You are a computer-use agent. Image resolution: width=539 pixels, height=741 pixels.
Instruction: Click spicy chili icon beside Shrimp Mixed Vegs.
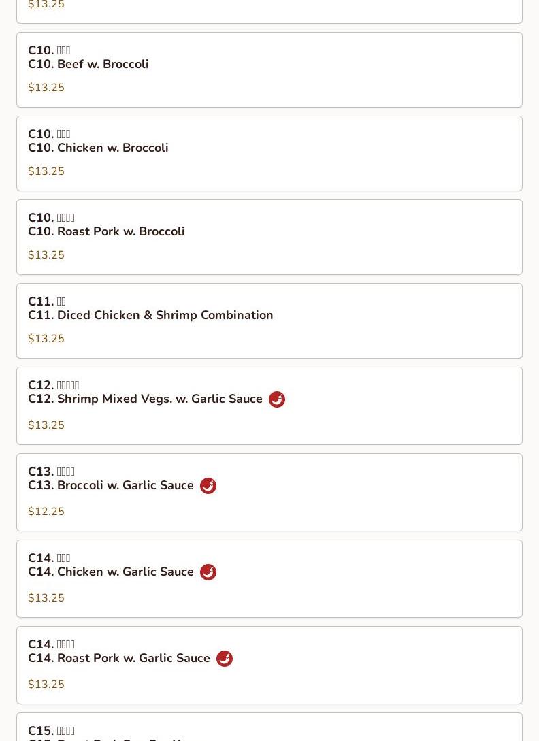click(x=276, y=399)
